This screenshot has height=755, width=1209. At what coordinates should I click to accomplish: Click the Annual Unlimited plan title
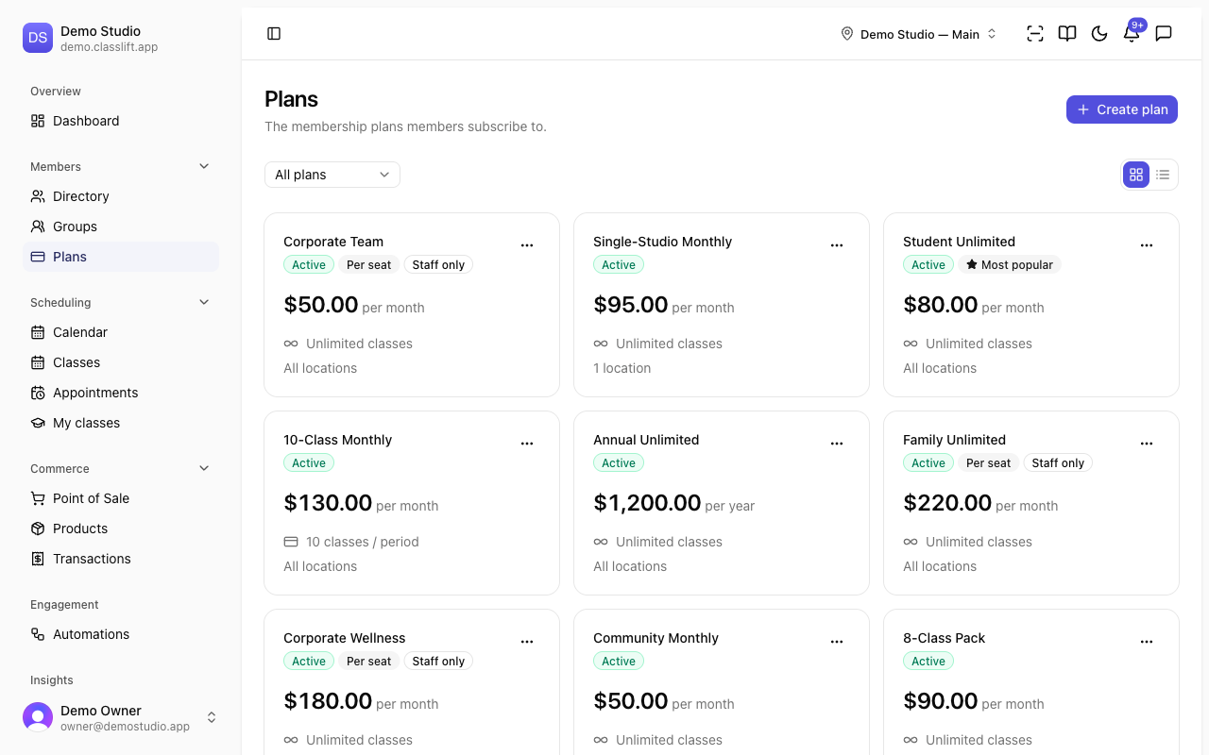646,440
